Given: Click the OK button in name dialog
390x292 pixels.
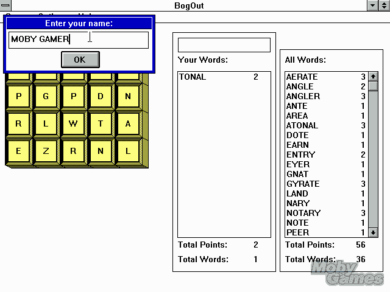Looking at the screenshot, I should point(80,60).
